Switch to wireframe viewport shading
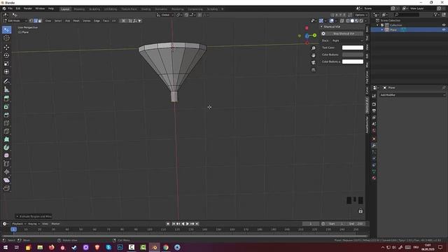This screenshot has width=448, height=252. click(348, 20)
